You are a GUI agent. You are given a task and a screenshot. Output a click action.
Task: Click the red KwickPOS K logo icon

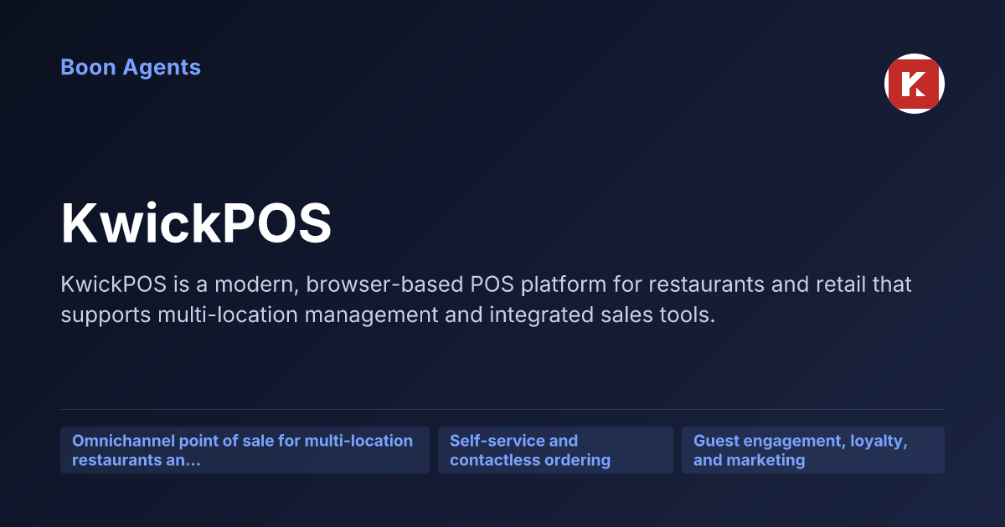click(915, 84)
